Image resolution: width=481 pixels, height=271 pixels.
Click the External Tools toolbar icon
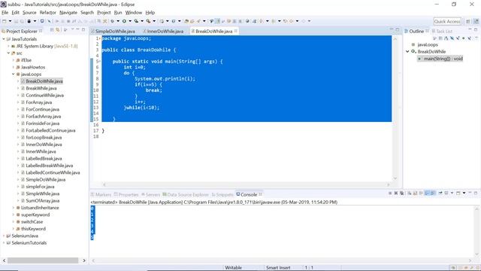click(x=148, y=21)
